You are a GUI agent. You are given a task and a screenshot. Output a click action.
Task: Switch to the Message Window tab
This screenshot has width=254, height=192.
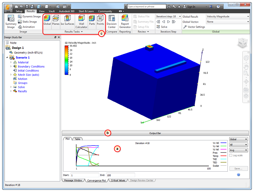tap(73, 180)
